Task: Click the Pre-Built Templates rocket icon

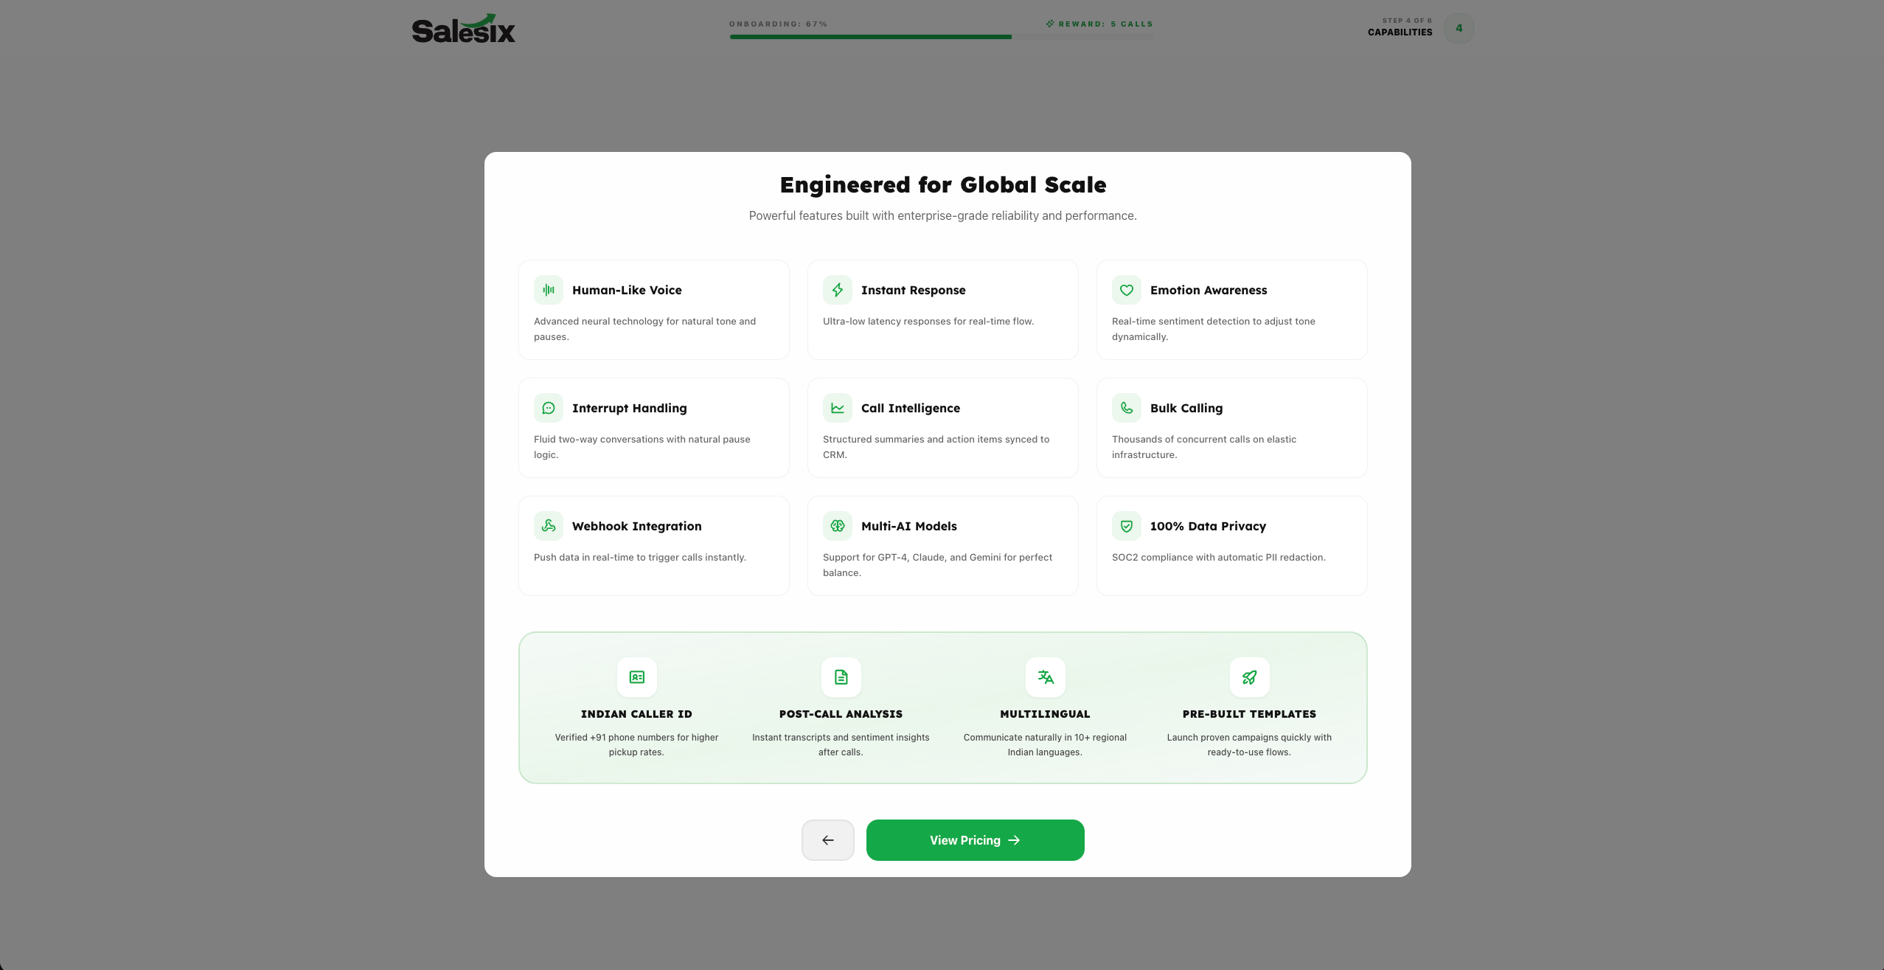Action: click(1248, 677)
